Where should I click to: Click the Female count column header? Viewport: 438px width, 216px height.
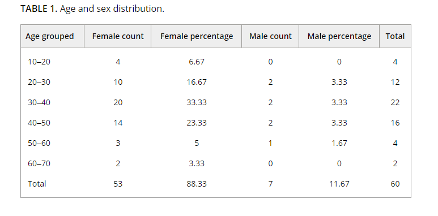pyautogui.click(x=118, y=36)
